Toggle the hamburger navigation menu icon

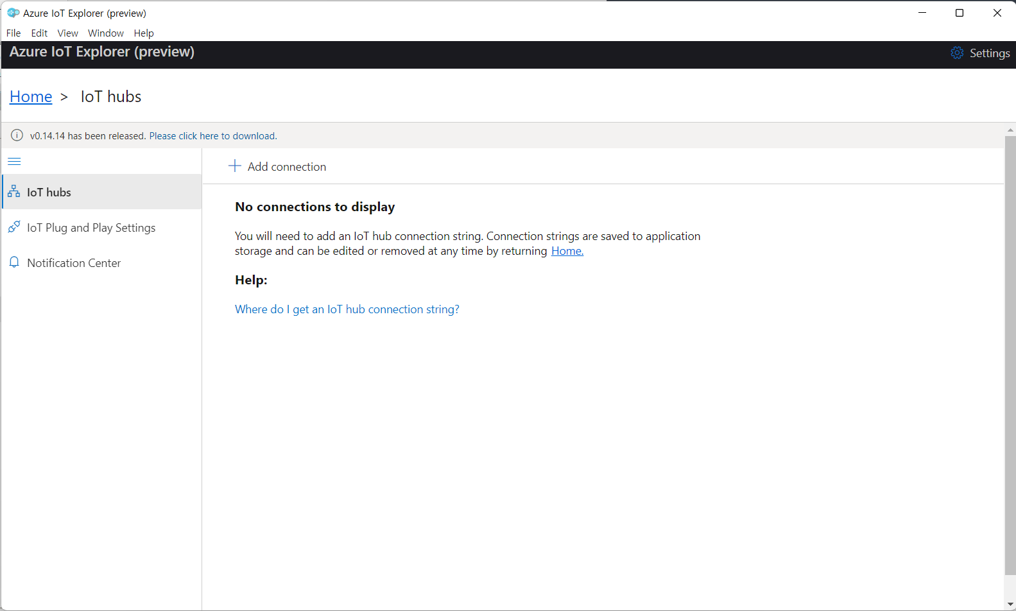pos(14,161)
